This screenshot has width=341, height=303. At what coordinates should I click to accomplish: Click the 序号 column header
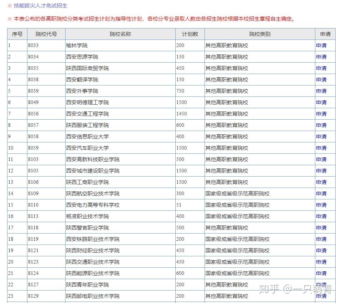click(x=17, y=34)
